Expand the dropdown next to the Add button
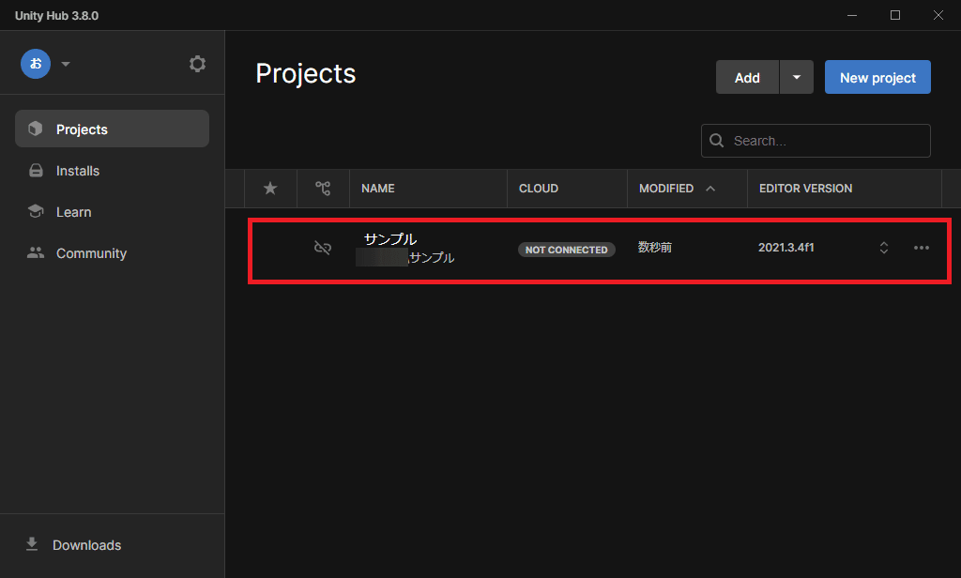961x578 pixels. coord(796,77)
